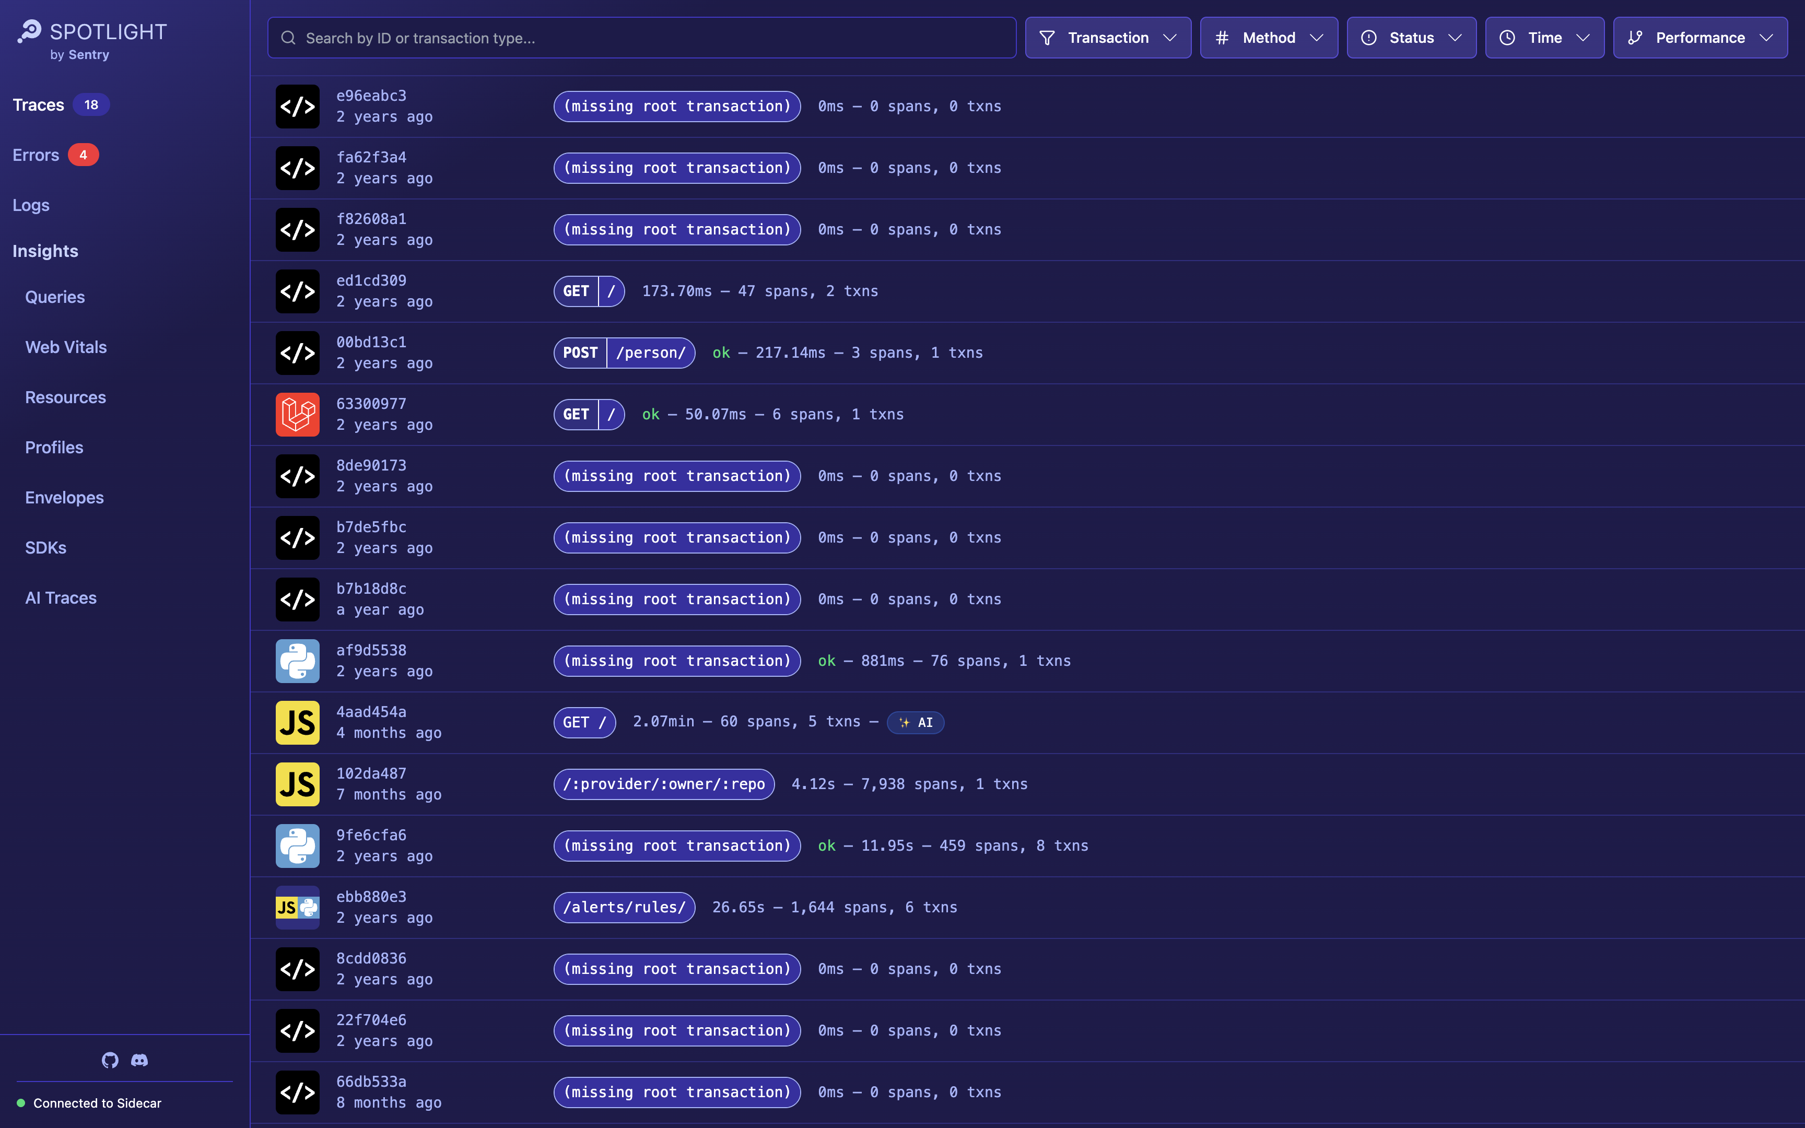Click the code icon on trace e96eabc3
Screen dimensions: 1805x1128
click(297, 107)
